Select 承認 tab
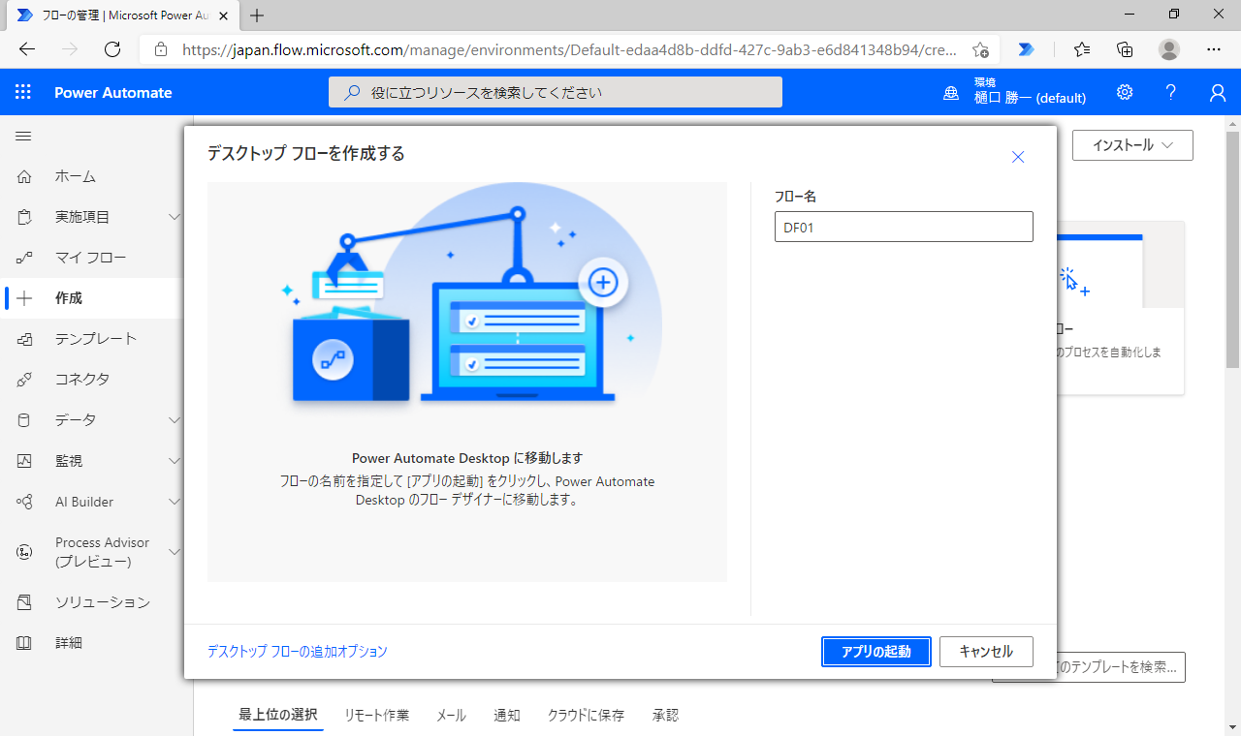 pos(665,715)
